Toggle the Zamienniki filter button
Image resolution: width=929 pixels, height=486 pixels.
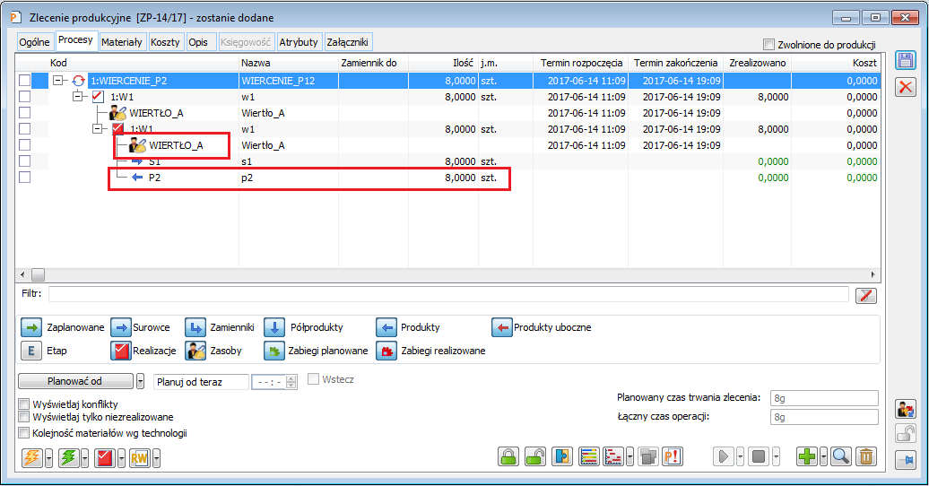point(195,327)
